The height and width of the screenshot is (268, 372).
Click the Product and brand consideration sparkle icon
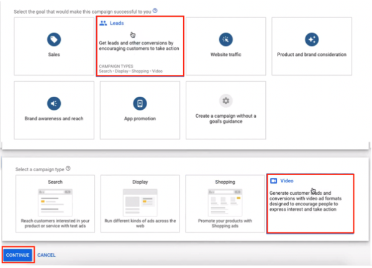(x=312, y=39)
